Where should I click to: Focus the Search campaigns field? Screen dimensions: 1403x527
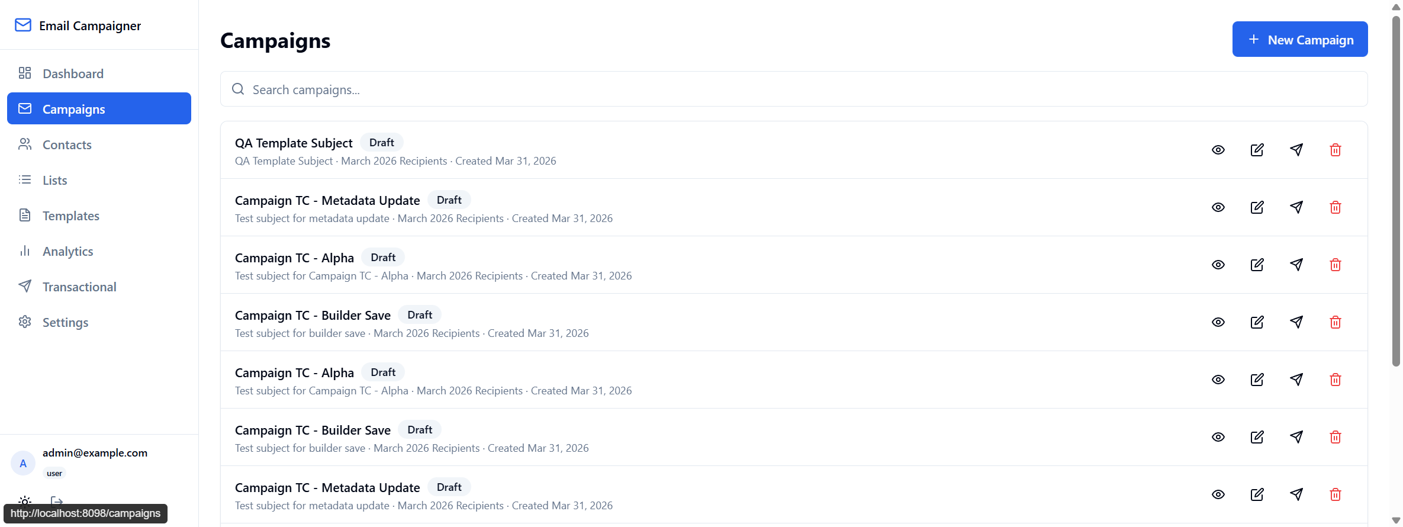click(793, 89)
